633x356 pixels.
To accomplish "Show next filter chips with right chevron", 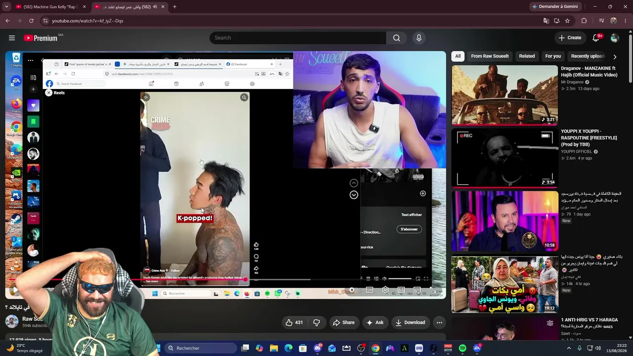I will [x=615, y=56].
